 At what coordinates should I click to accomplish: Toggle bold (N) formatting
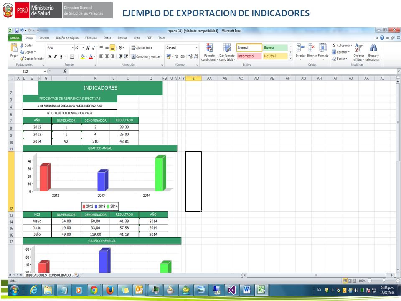[50, 56]
